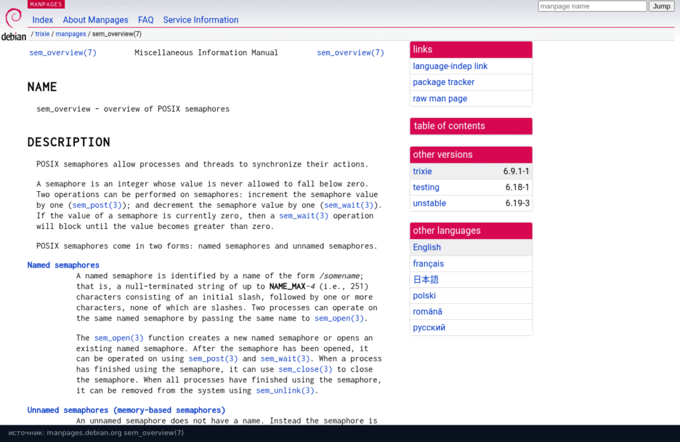Click the Jump button
The width and height of the screenshot is (680, 442).
coord(661,6)
